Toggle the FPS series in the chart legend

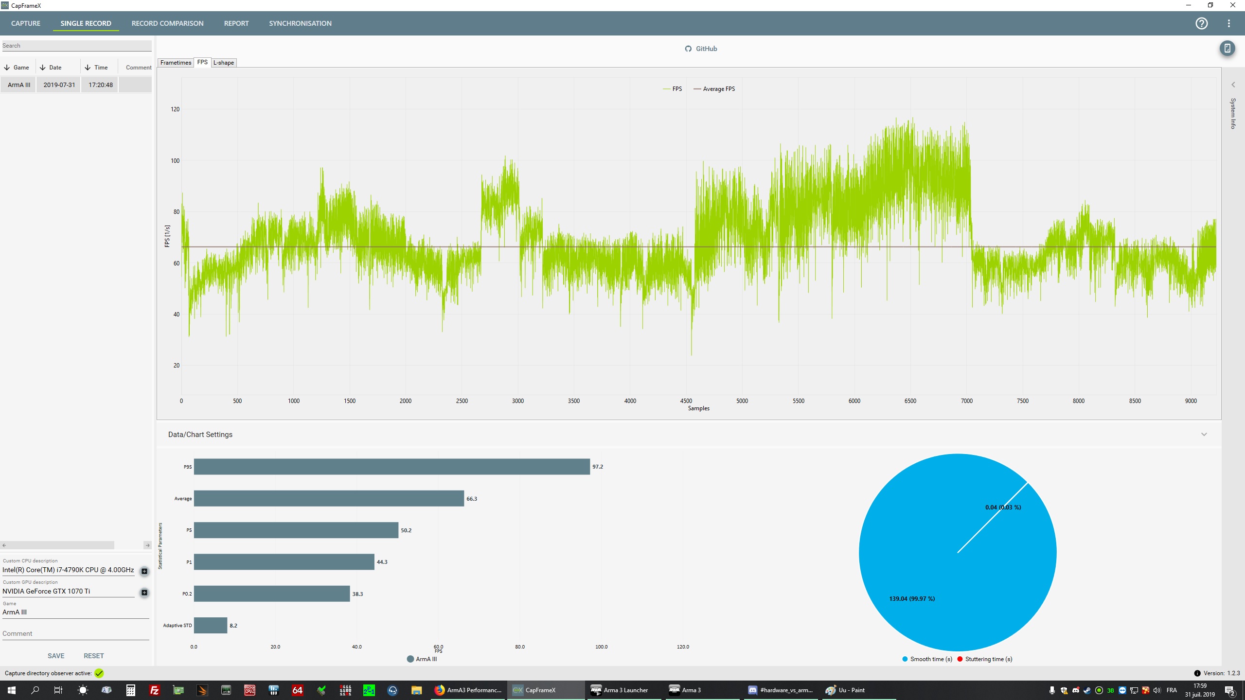[x=673, y=89]
